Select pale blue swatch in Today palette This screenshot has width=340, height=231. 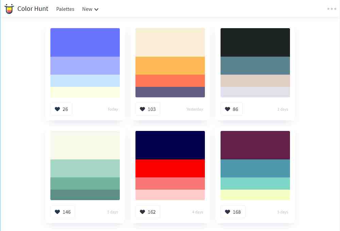tap(85, 81)
